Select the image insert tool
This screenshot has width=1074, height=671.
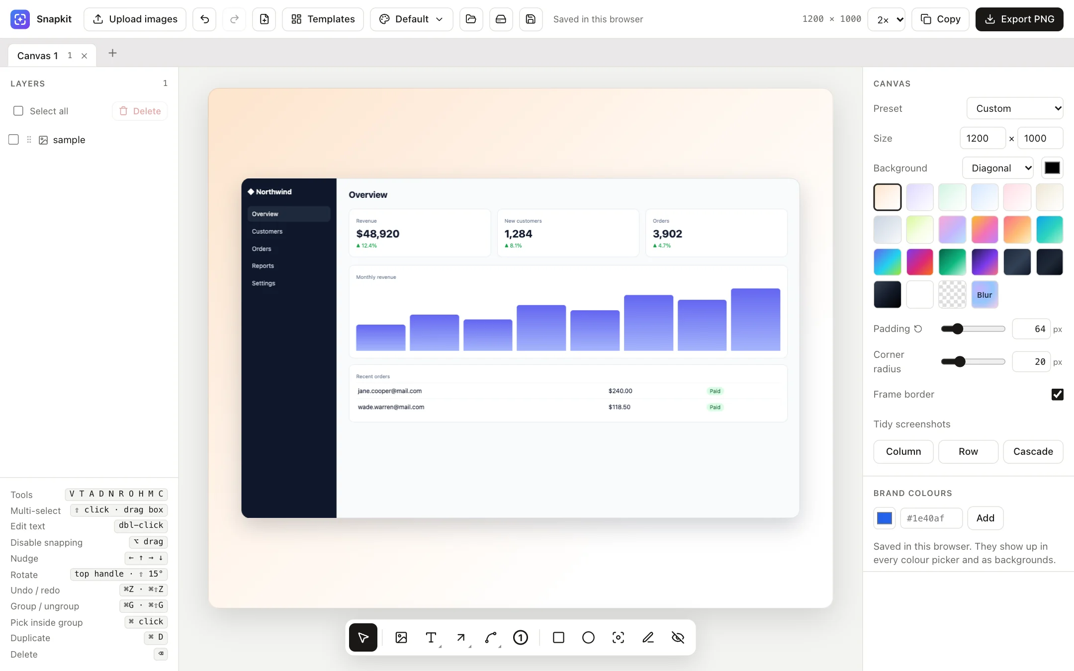[401, 637]
